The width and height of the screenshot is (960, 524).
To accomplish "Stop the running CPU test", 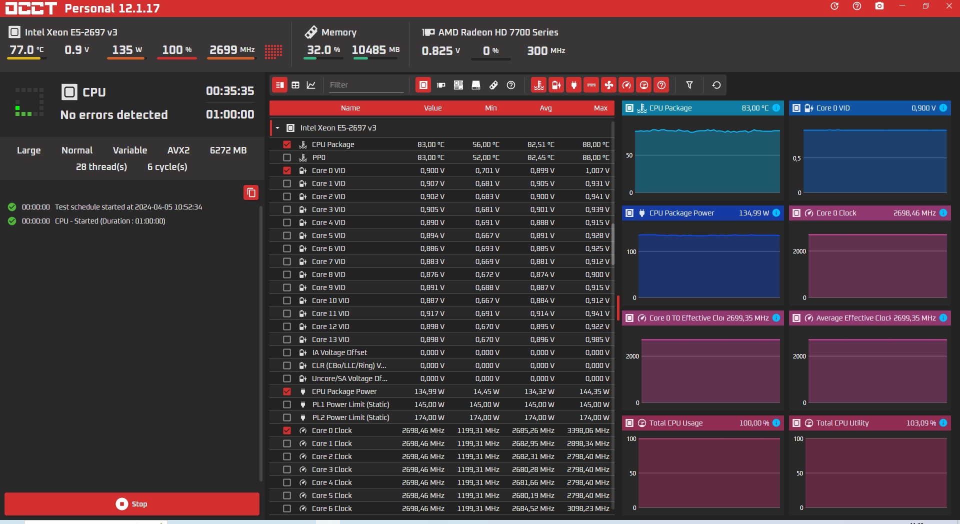I will pos(132,504).
